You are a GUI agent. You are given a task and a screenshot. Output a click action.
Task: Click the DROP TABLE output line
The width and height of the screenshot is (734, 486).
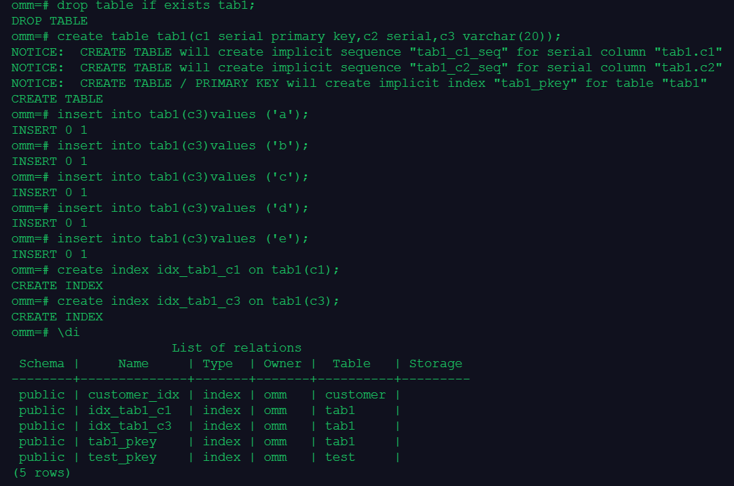[x=50, y=21]
